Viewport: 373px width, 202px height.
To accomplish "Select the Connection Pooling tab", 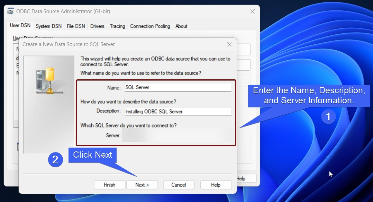I will tap(150, 26).
